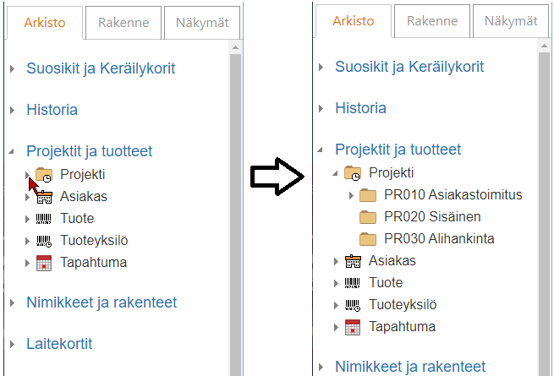This screenshot has width=554, height=376.
Task: Click the Tuote barcode icon in right panel
Action: [353, 283]
